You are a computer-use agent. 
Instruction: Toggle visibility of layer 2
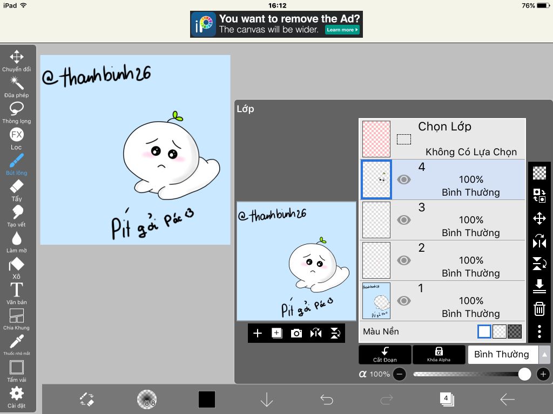pyautogui.click(x=404, y=260)
